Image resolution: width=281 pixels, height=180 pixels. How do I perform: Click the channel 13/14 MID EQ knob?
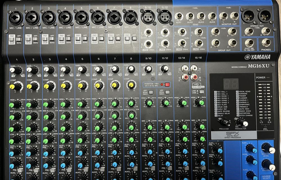(183, 125)
